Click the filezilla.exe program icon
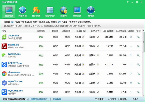This screenshot has height=102, width=145. tap(4, 46)
